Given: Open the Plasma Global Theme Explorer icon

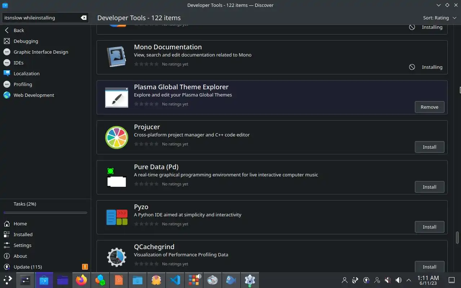Looking at the screenshot, I should [117, 97].
